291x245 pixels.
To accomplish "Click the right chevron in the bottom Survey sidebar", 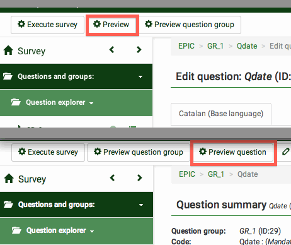I will click(x=139, y=178).
